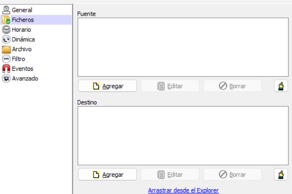Screen dimensions: 292x194
Task: Click Editar under the Fuente list
Action: (x=170, y=86)
